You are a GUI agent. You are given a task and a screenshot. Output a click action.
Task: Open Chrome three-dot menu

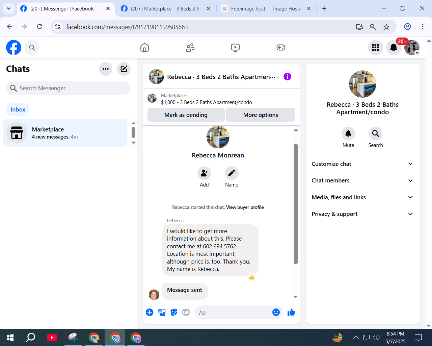tap(423, 27)
